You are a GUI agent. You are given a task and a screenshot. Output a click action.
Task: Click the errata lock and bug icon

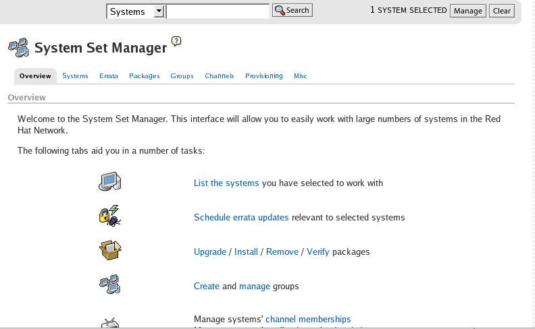tap(109, 216)
